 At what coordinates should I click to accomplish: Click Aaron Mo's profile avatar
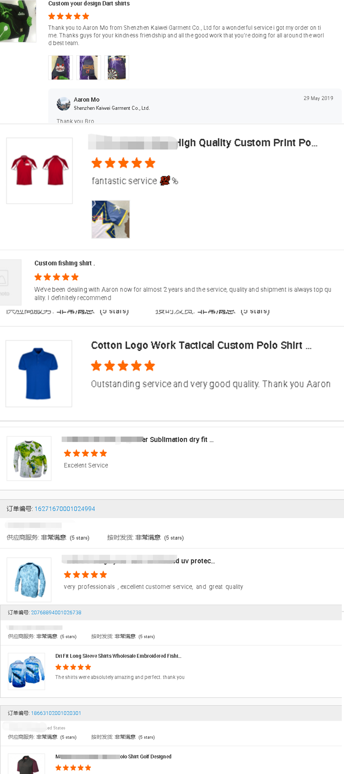(x=63, y=104)
